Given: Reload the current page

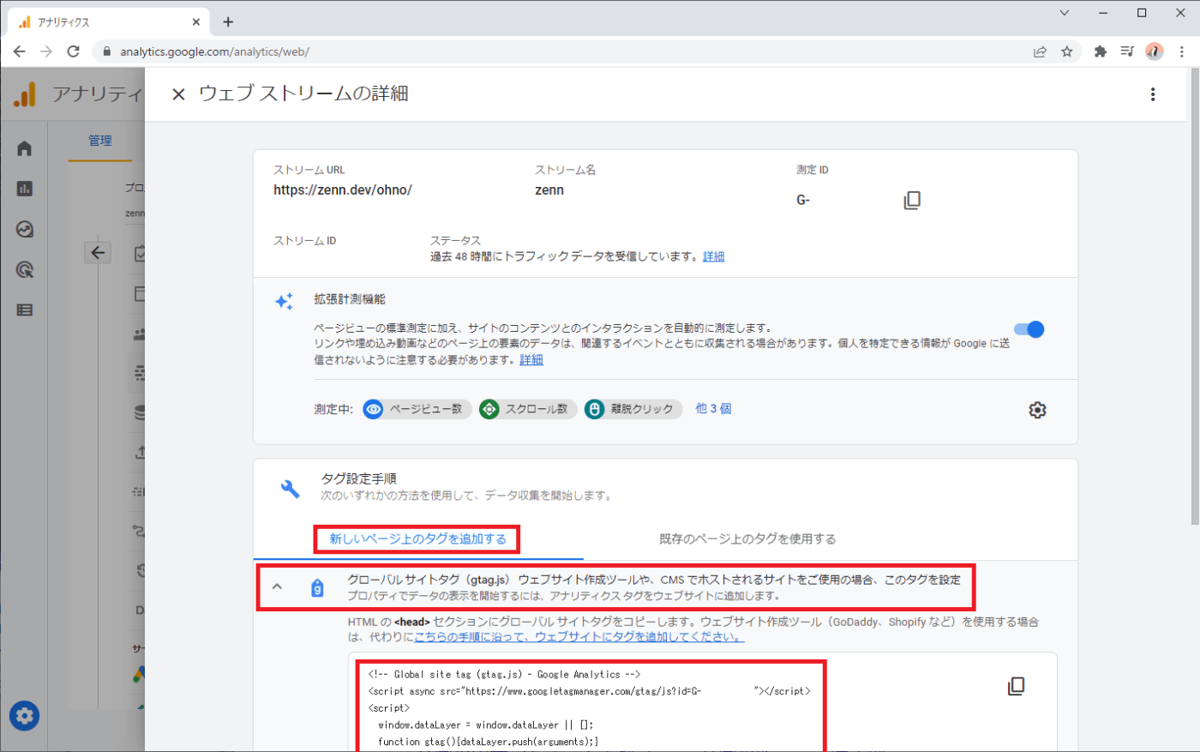Looking at the screenshot, I should click(73, 51).
